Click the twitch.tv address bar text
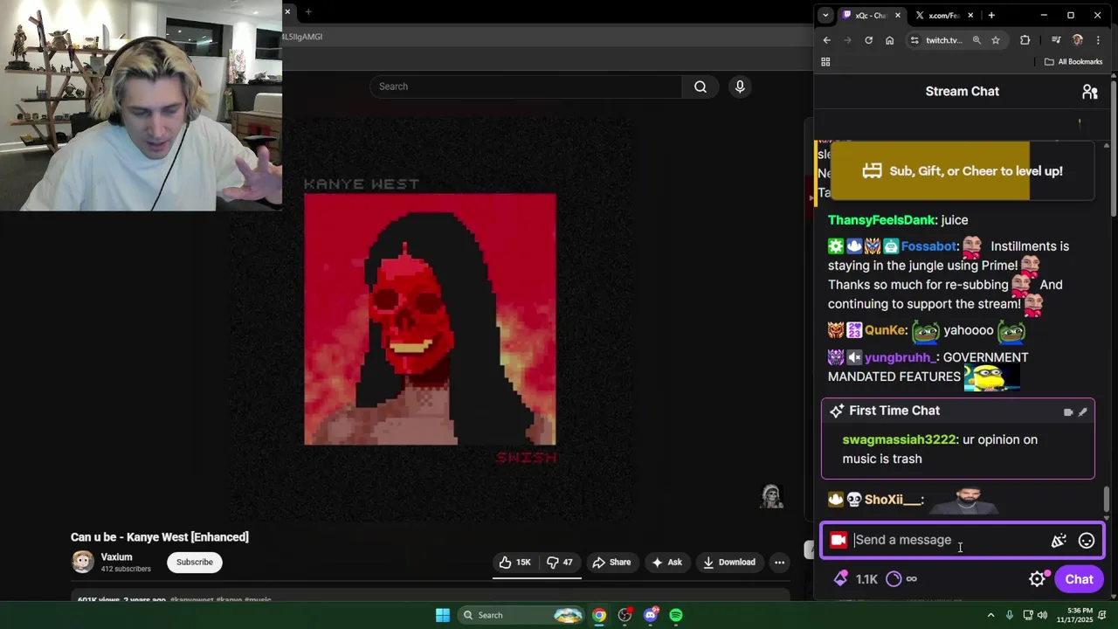The image size is (1118, 629). coord(943,40)
